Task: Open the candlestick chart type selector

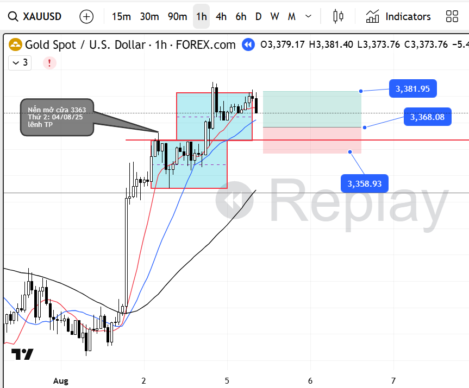Action: tap(338, 16)
